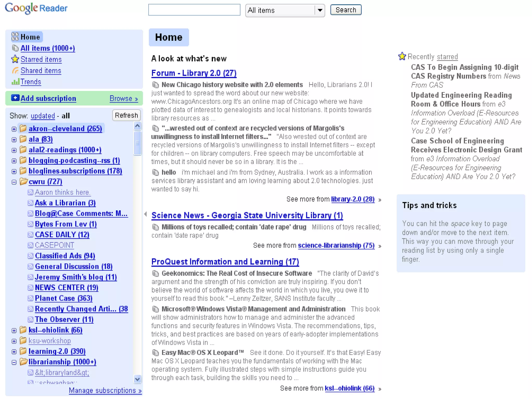Show only updated subscriptions

(x=43, y=116)
